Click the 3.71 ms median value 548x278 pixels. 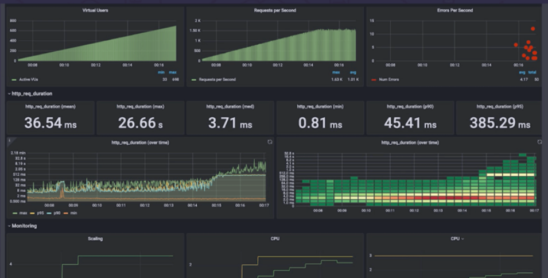[x=230, y=123]
